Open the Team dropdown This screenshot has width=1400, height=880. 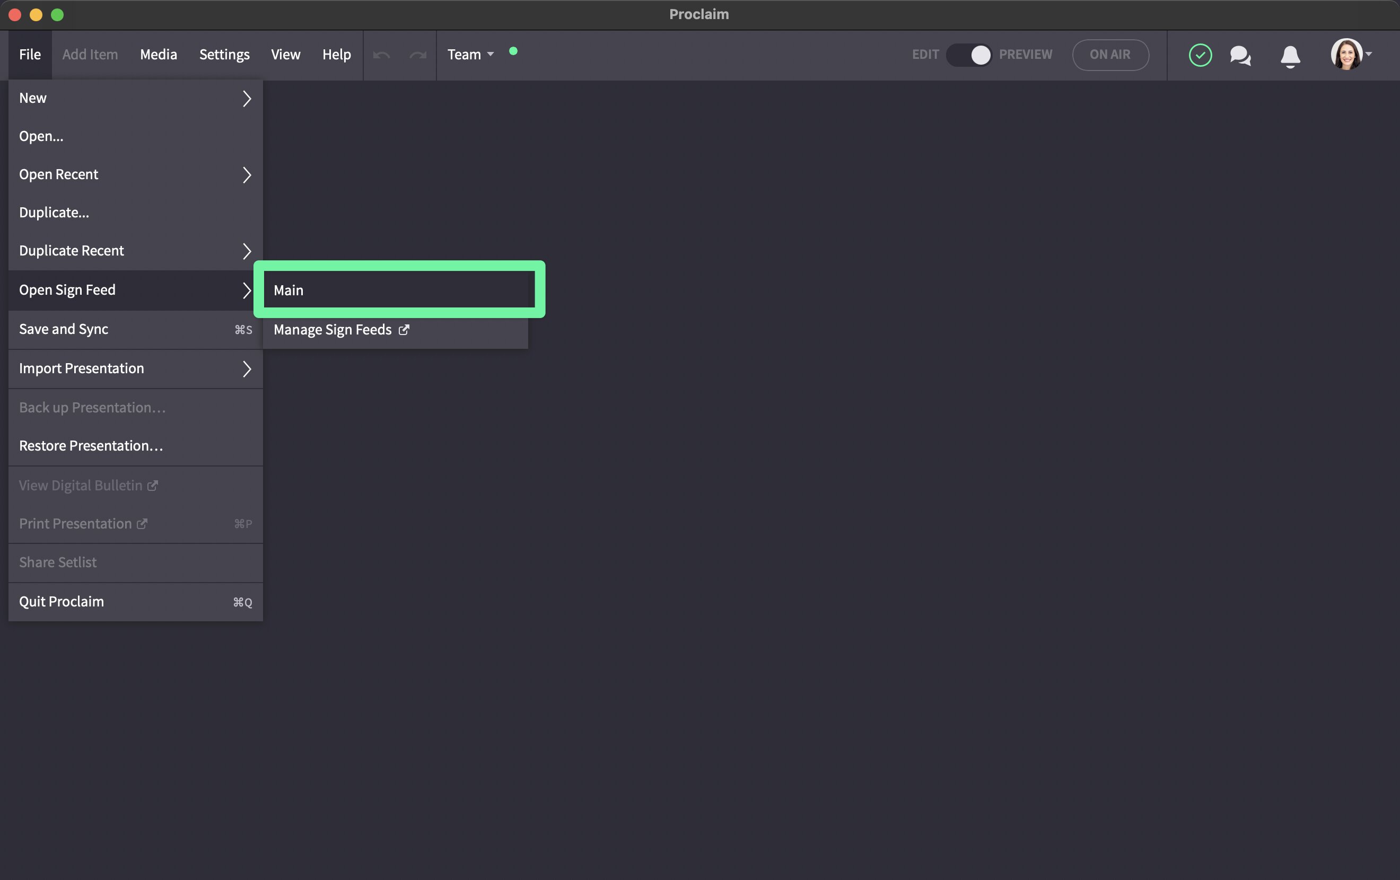(470, 54)
